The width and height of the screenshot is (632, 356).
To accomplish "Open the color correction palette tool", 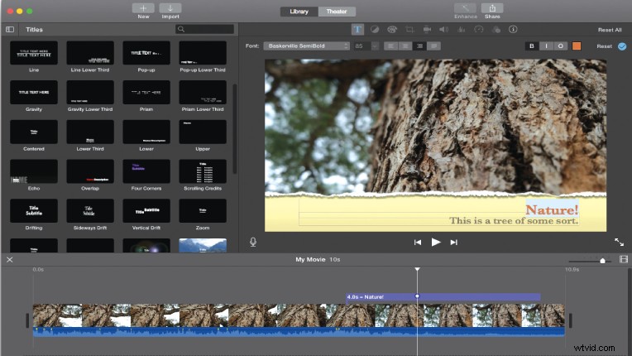I will pyautogui.click(x=392, y=29).
